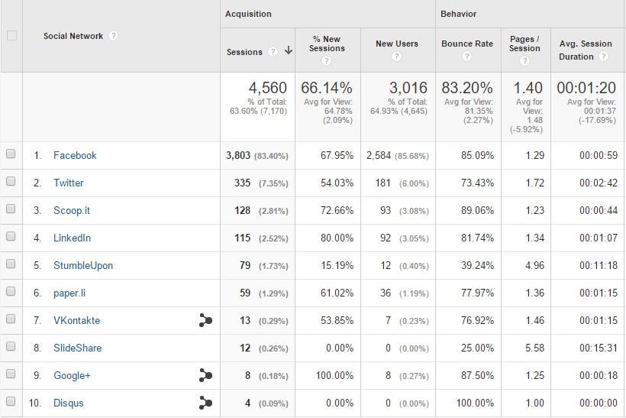This screenshot has width=626, height=418.
Task: Open the Disqus link
Action: (x=69, y=403)
